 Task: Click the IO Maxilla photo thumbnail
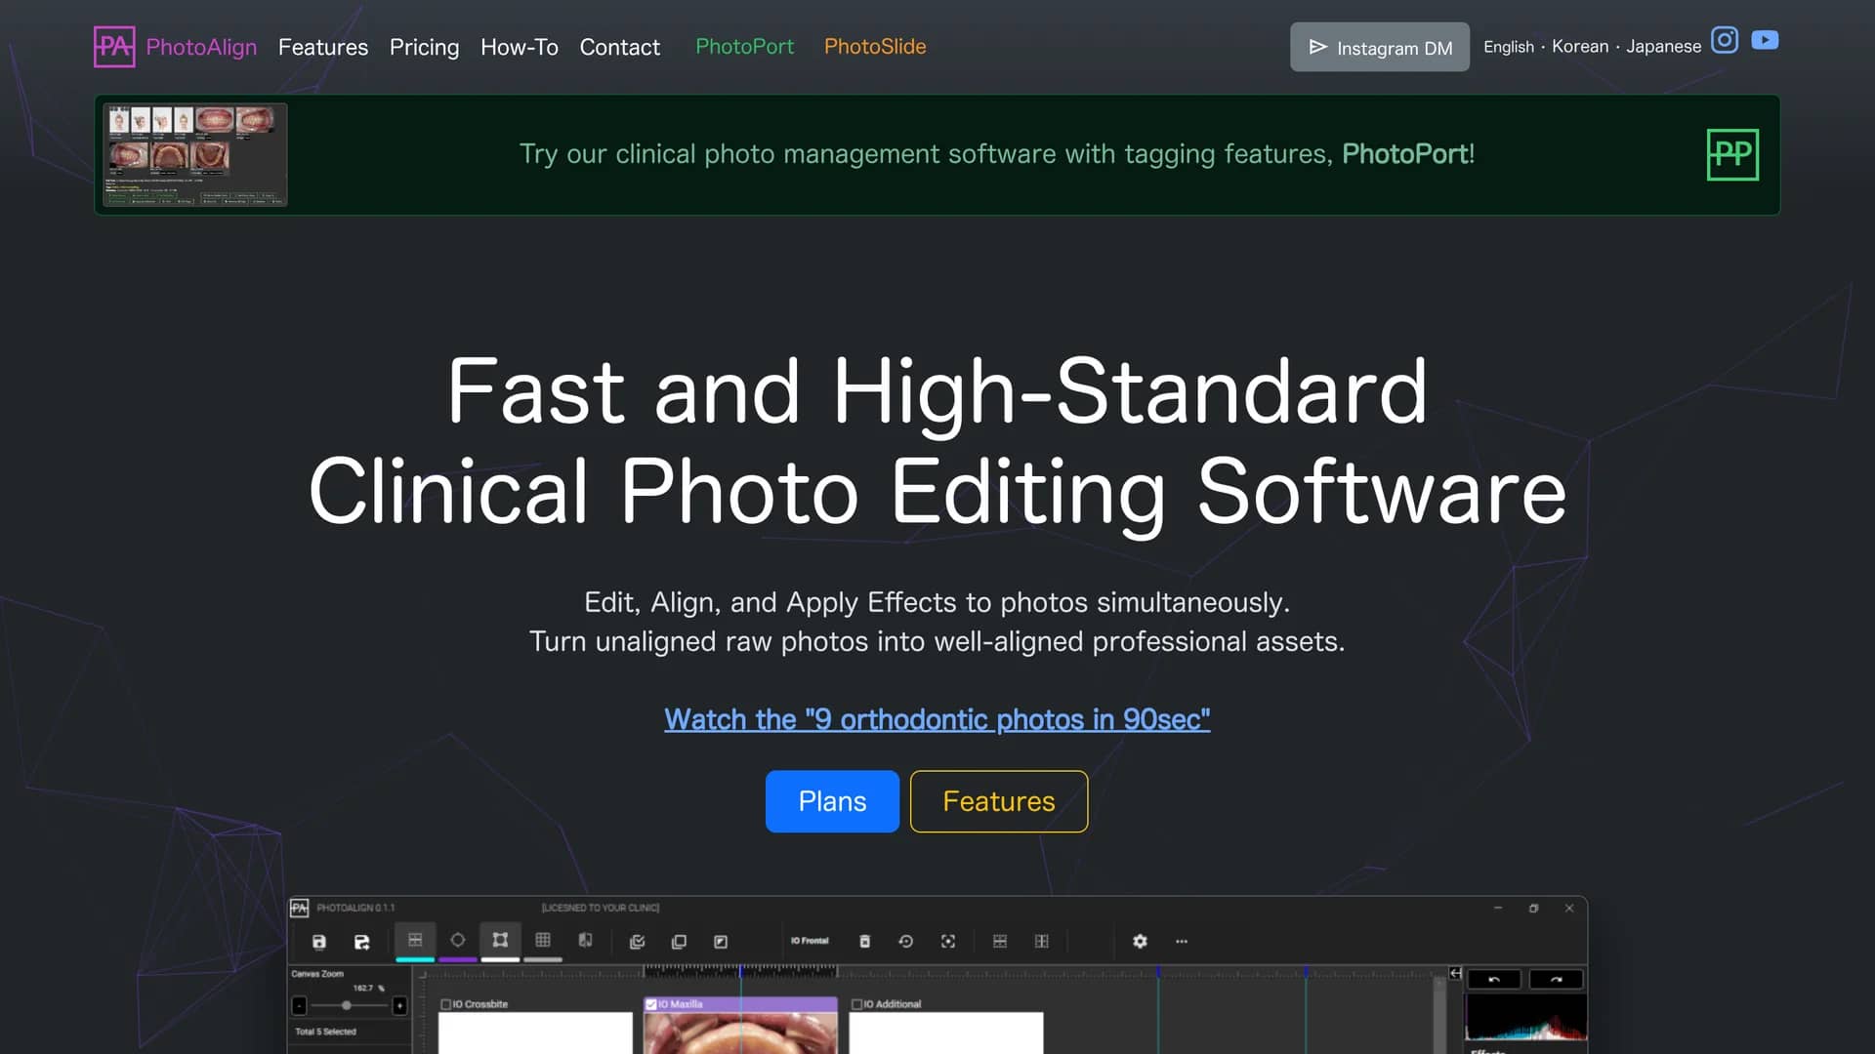pos(740,1033)
